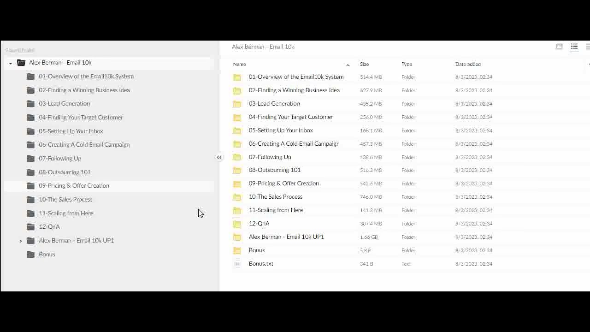Select 04-Finding Your Target Customer in sidebar
This screenshot has height=332, width=590.
pyautogui.click(x=81, y=118)
